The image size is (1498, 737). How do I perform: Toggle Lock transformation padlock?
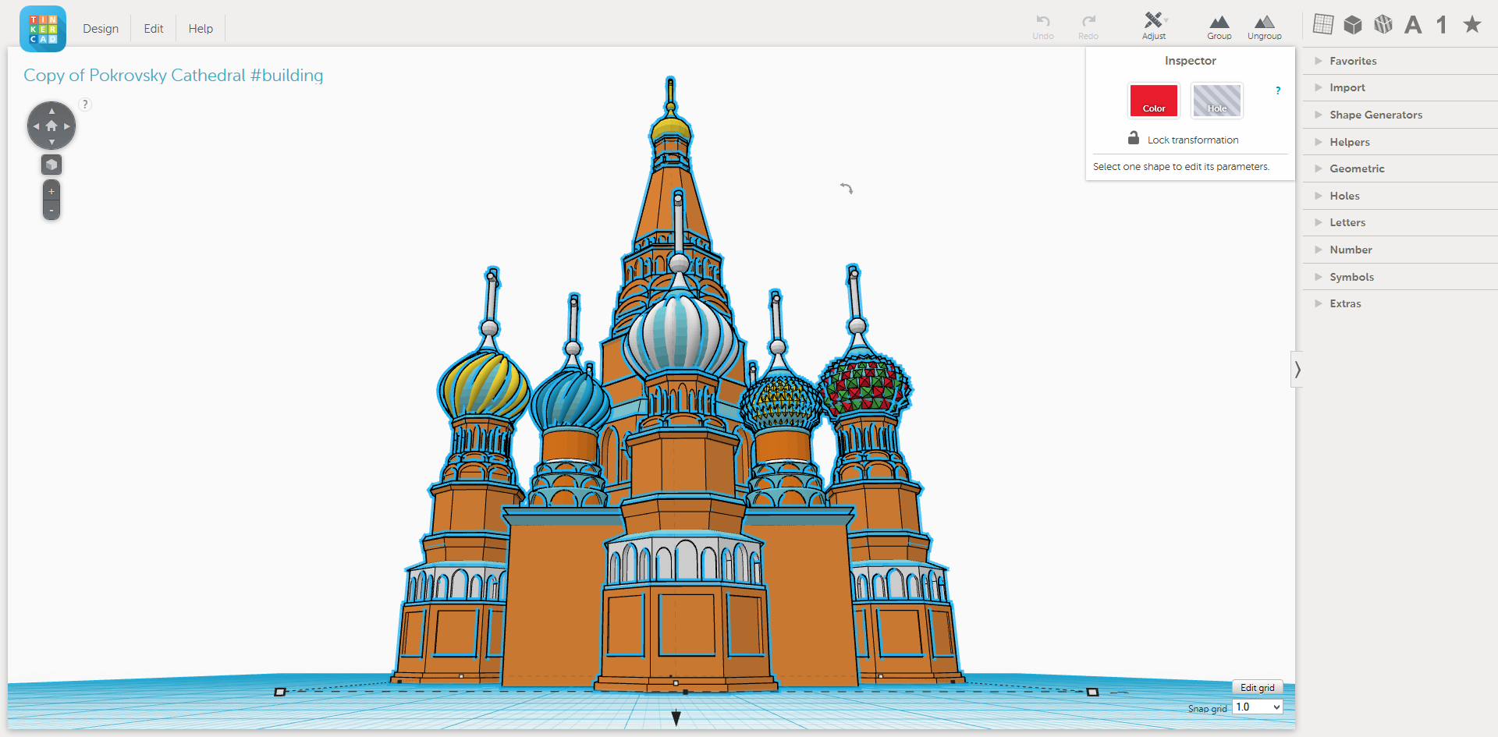[x=1134, y=138]
